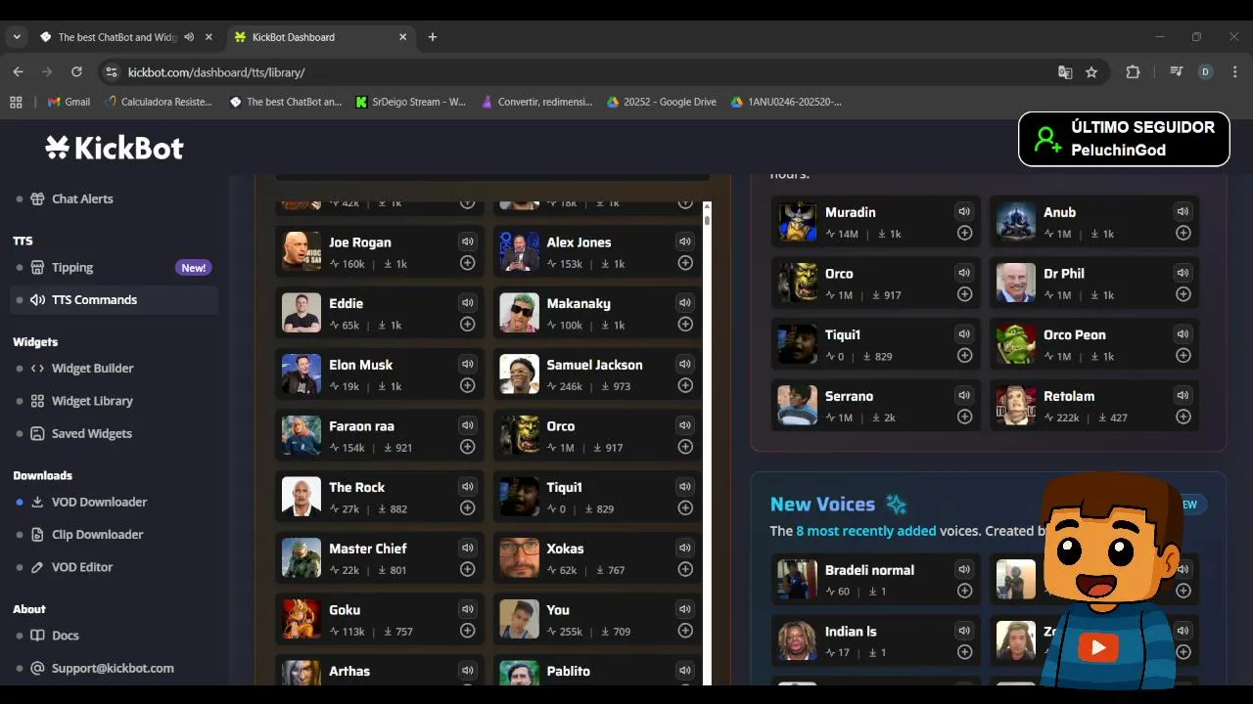
Task: Switch to 'The best ChatBot and Widg' tab
Action: tap(117, 37)
